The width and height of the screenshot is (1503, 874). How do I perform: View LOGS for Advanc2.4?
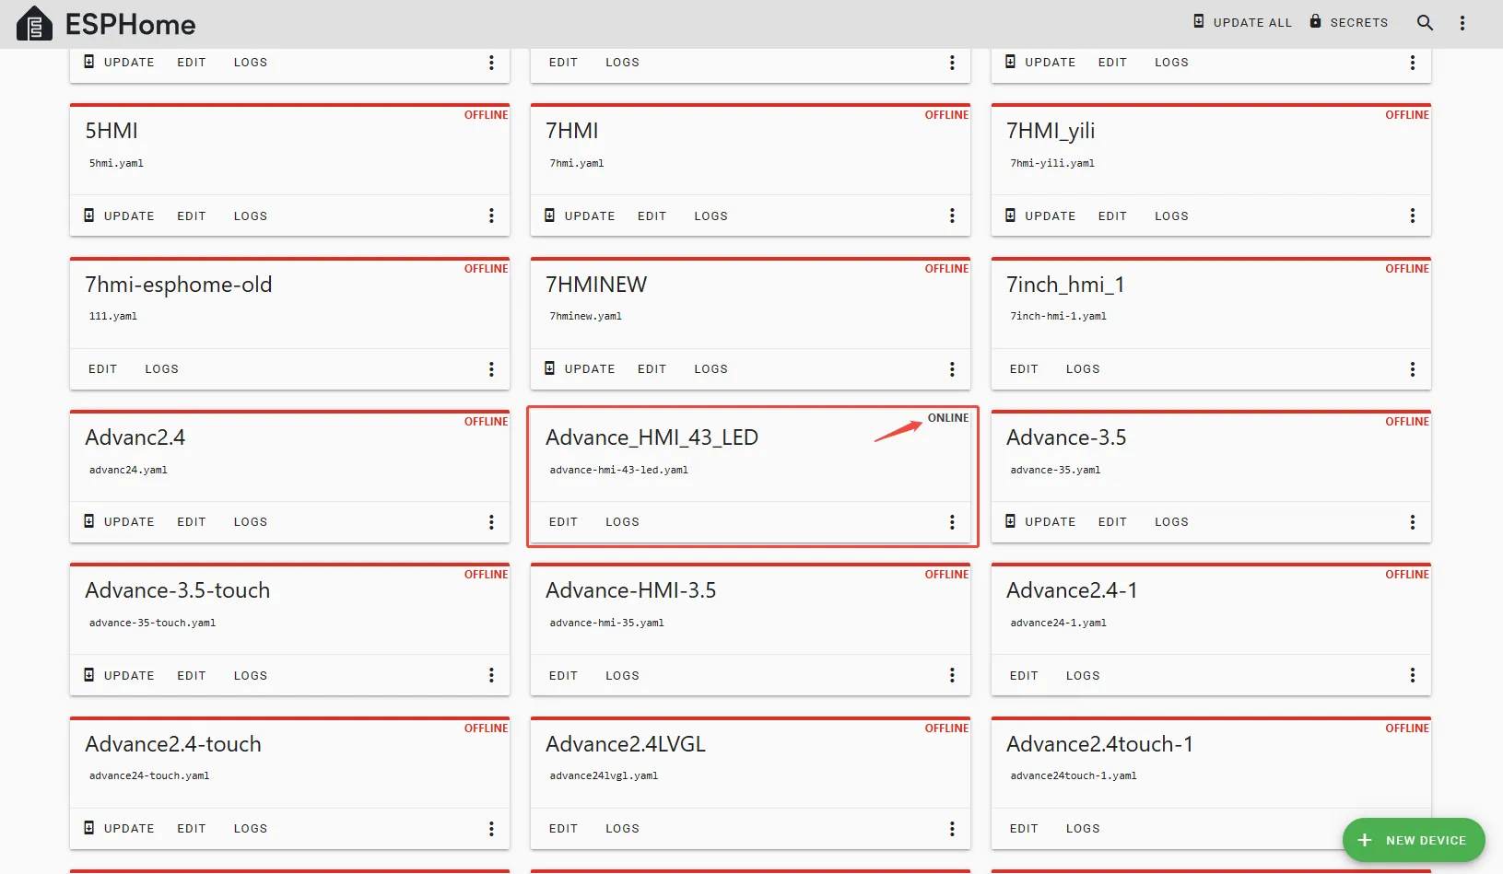point(250,521)
